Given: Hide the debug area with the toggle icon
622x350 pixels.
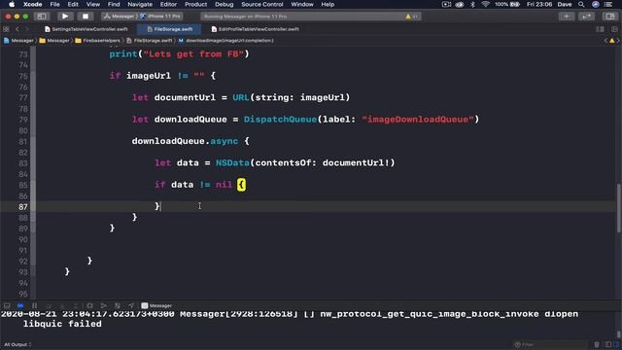Looking at the screenshot, I should pos(7,305).
